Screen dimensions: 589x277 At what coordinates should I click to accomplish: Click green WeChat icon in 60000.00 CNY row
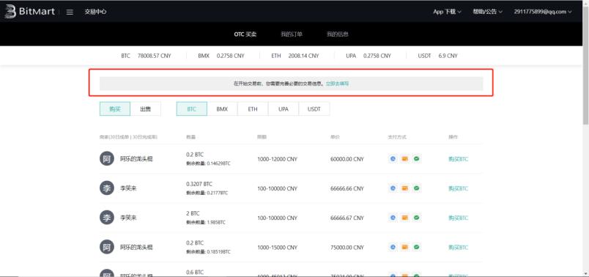[416, 159]
